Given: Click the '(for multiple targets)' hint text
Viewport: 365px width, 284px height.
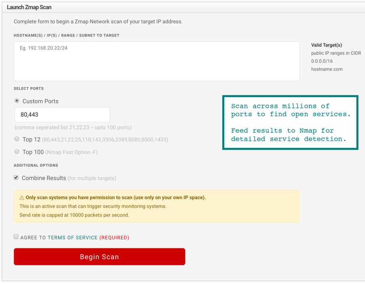Looking at the screenshot, I should [x=92, y=179].
